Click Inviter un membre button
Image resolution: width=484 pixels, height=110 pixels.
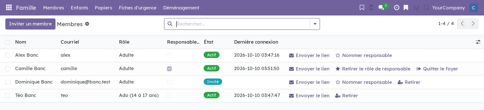point(30,24)
